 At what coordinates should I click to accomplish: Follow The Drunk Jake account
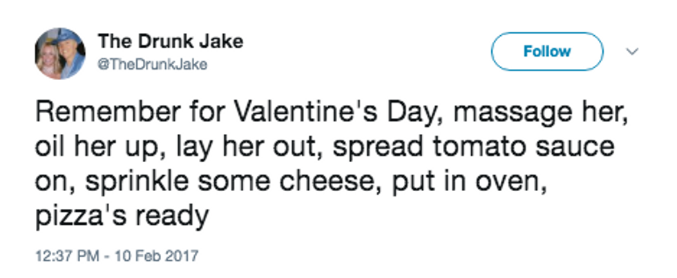point(547,51)
